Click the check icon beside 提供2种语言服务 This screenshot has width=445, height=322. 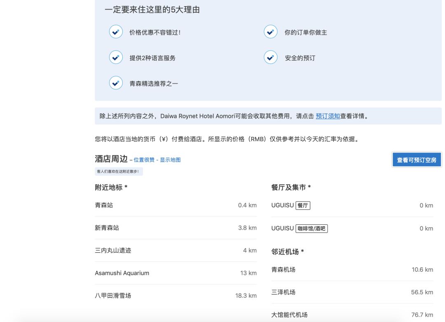coord(116,57)
